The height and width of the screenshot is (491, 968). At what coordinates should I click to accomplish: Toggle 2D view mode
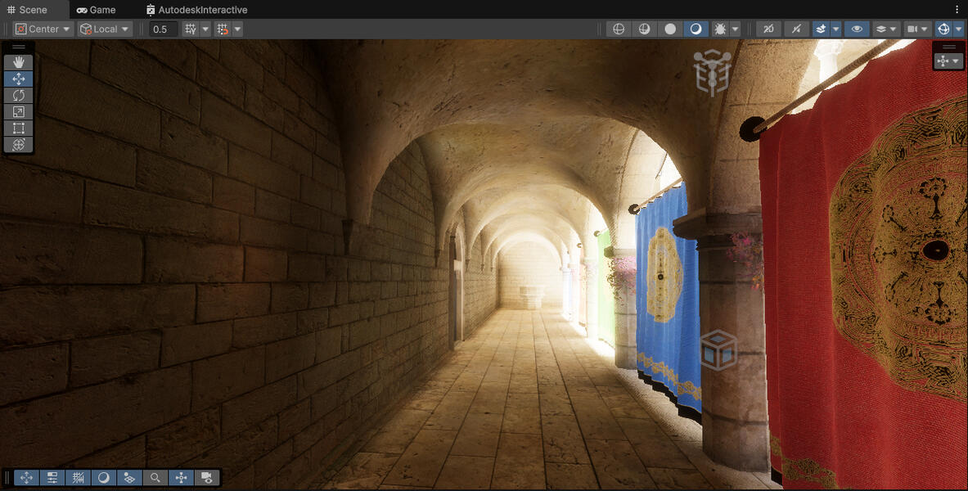click(x=768, y=29)
